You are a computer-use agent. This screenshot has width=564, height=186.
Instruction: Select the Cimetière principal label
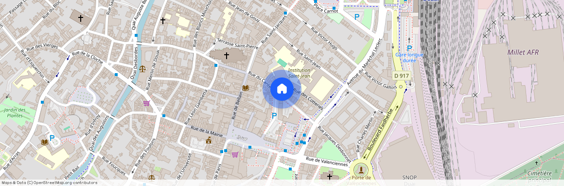[x=539, y=176]
